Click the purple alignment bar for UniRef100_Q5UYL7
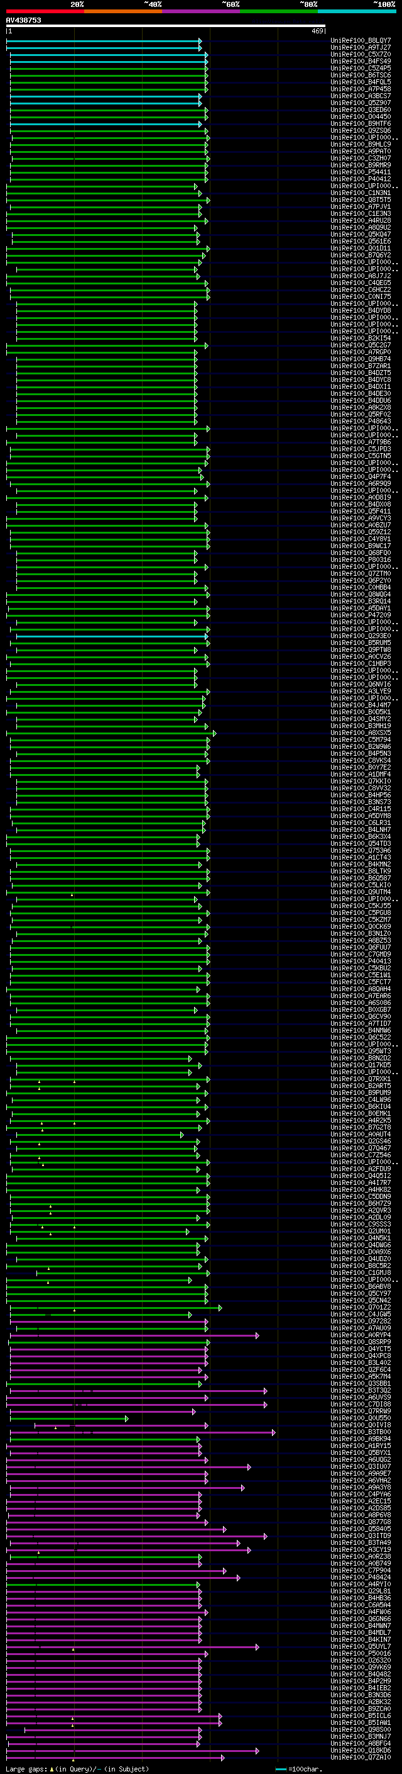Screen dimensions: 402x1774 [133, 1647]
